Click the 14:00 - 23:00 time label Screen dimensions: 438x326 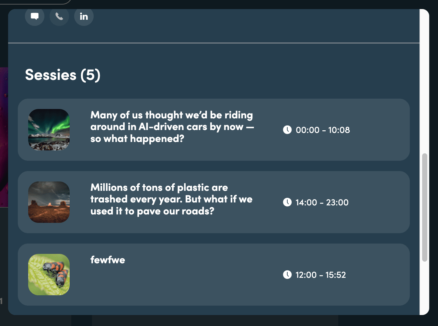322,202
